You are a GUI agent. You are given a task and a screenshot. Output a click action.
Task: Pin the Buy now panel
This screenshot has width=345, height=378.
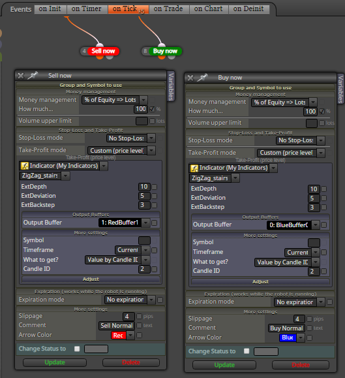pyautogui.click(x=202, y=78)
